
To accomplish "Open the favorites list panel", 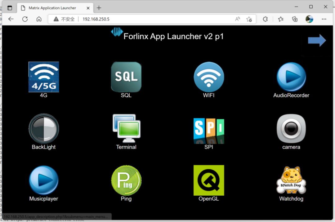I will tap(281, 19).
